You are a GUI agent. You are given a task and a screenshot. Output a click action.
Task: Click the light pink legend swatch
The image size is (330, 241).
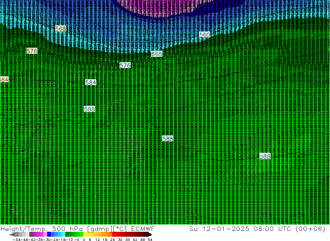tap(45, 234)
